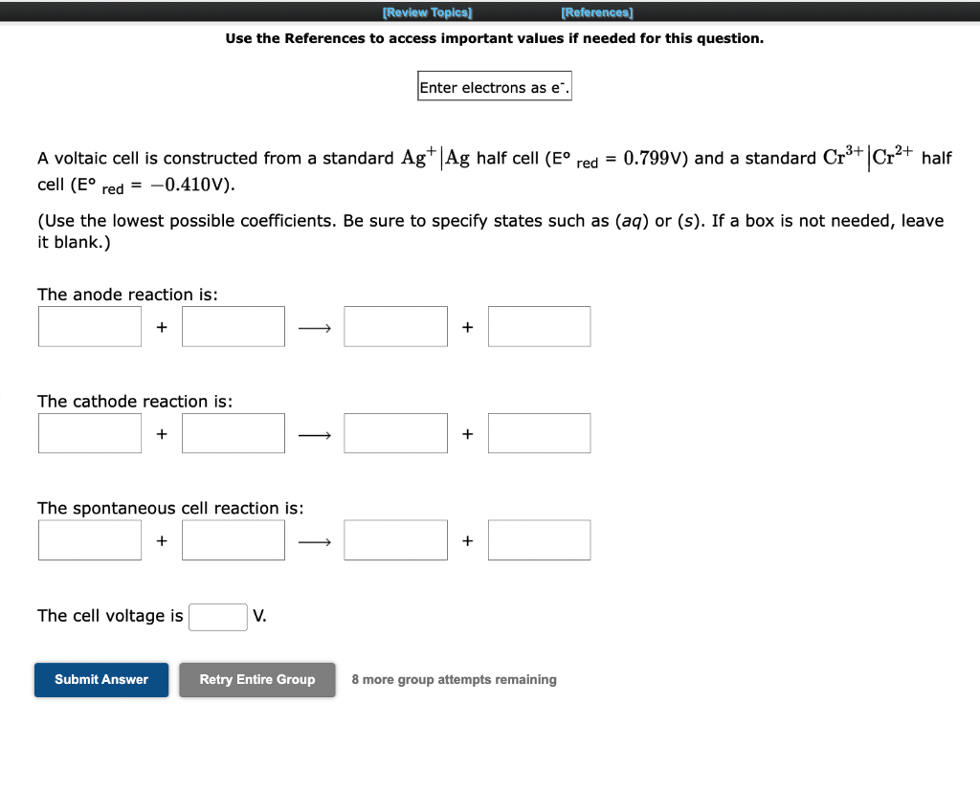
Task: Click the Submit Answer button
Action: click(100, 679)
